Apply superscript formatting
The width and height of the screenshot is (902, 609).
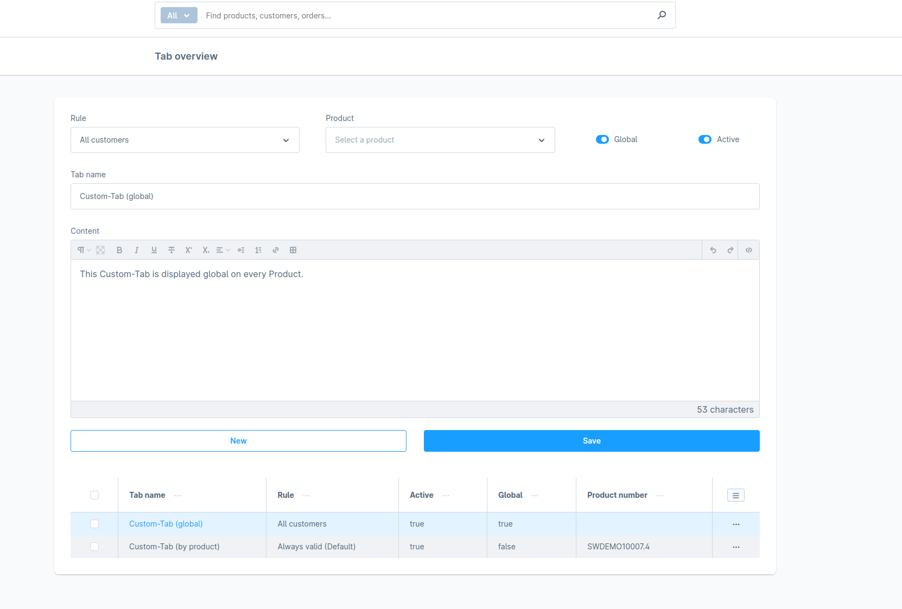[189, 250]
